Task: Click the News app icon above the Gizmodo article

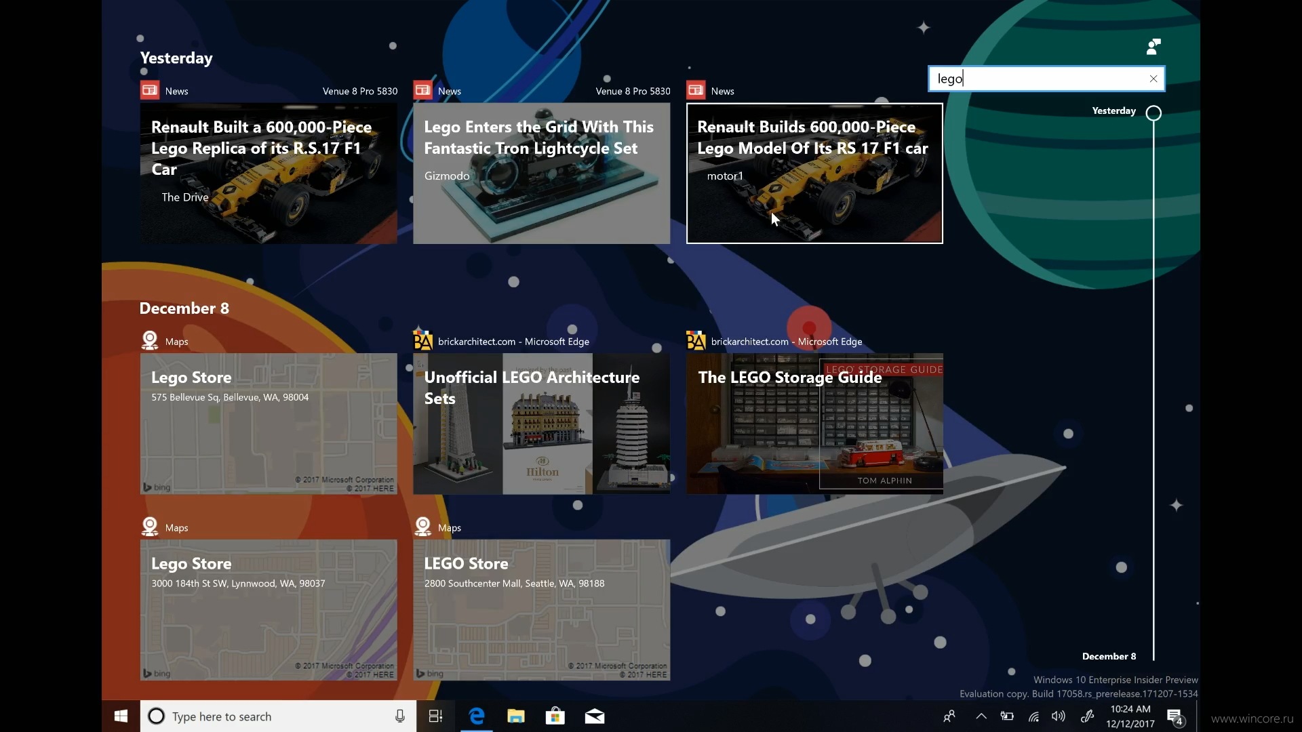Action: pos(423,90)
